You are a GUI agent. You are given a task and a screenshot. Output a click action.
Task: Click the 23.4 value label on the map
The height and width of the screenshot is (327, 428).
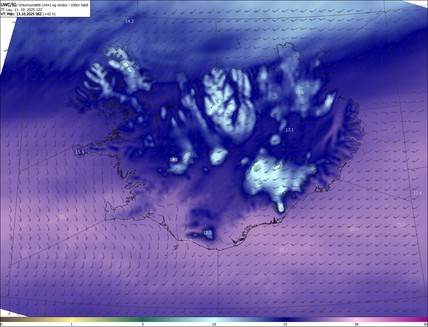pyautogui.click(x=417, y=193)
